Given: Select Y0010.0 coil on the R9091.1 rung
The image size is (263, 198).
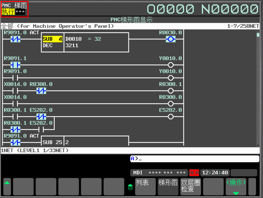Looking at the screenshot, I should point(170,65).
